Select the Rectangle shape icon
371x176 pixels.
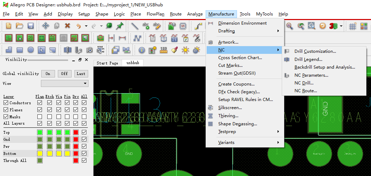[20, 50]
